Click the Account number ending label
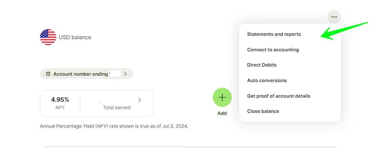This screenshot has width=392, height=148. tap(81, 74)
